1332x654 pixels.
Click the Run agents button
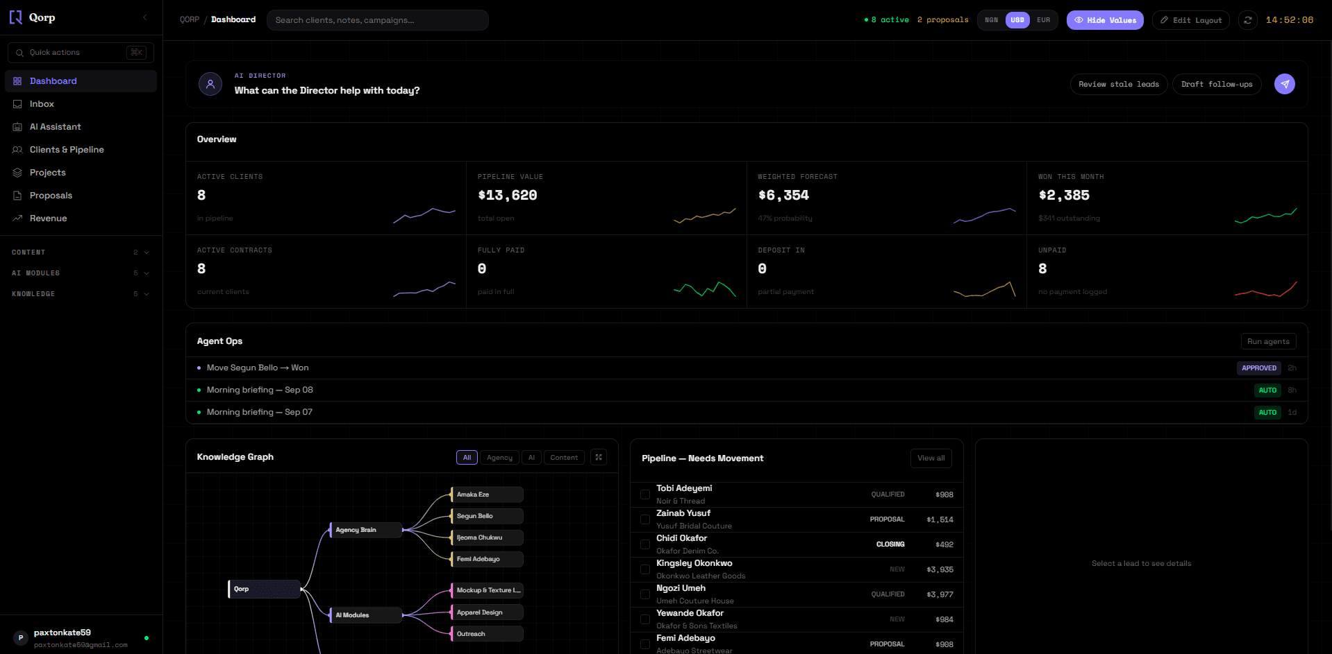coord(1268,341)
